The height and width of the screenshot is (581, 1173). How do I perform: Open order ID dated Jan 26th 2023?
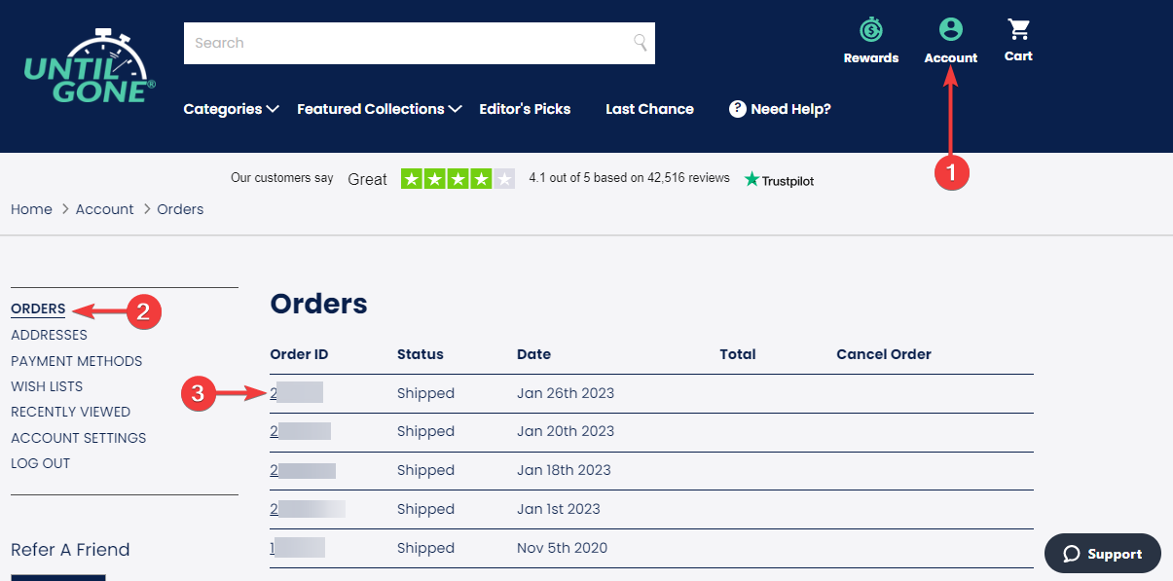[x=296, y=393]
